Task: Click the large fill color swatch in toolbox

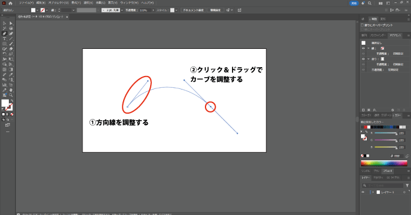Action: 5,103
